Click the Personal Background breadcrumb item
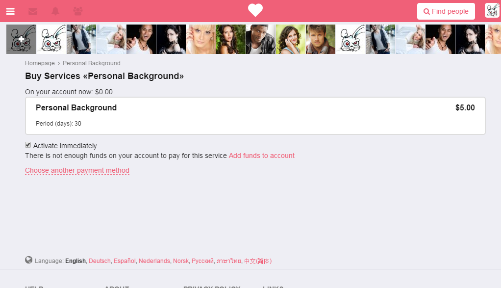 91,63
